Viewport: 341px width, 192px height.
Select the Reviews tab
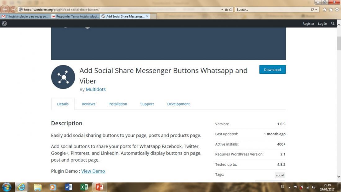88,104
